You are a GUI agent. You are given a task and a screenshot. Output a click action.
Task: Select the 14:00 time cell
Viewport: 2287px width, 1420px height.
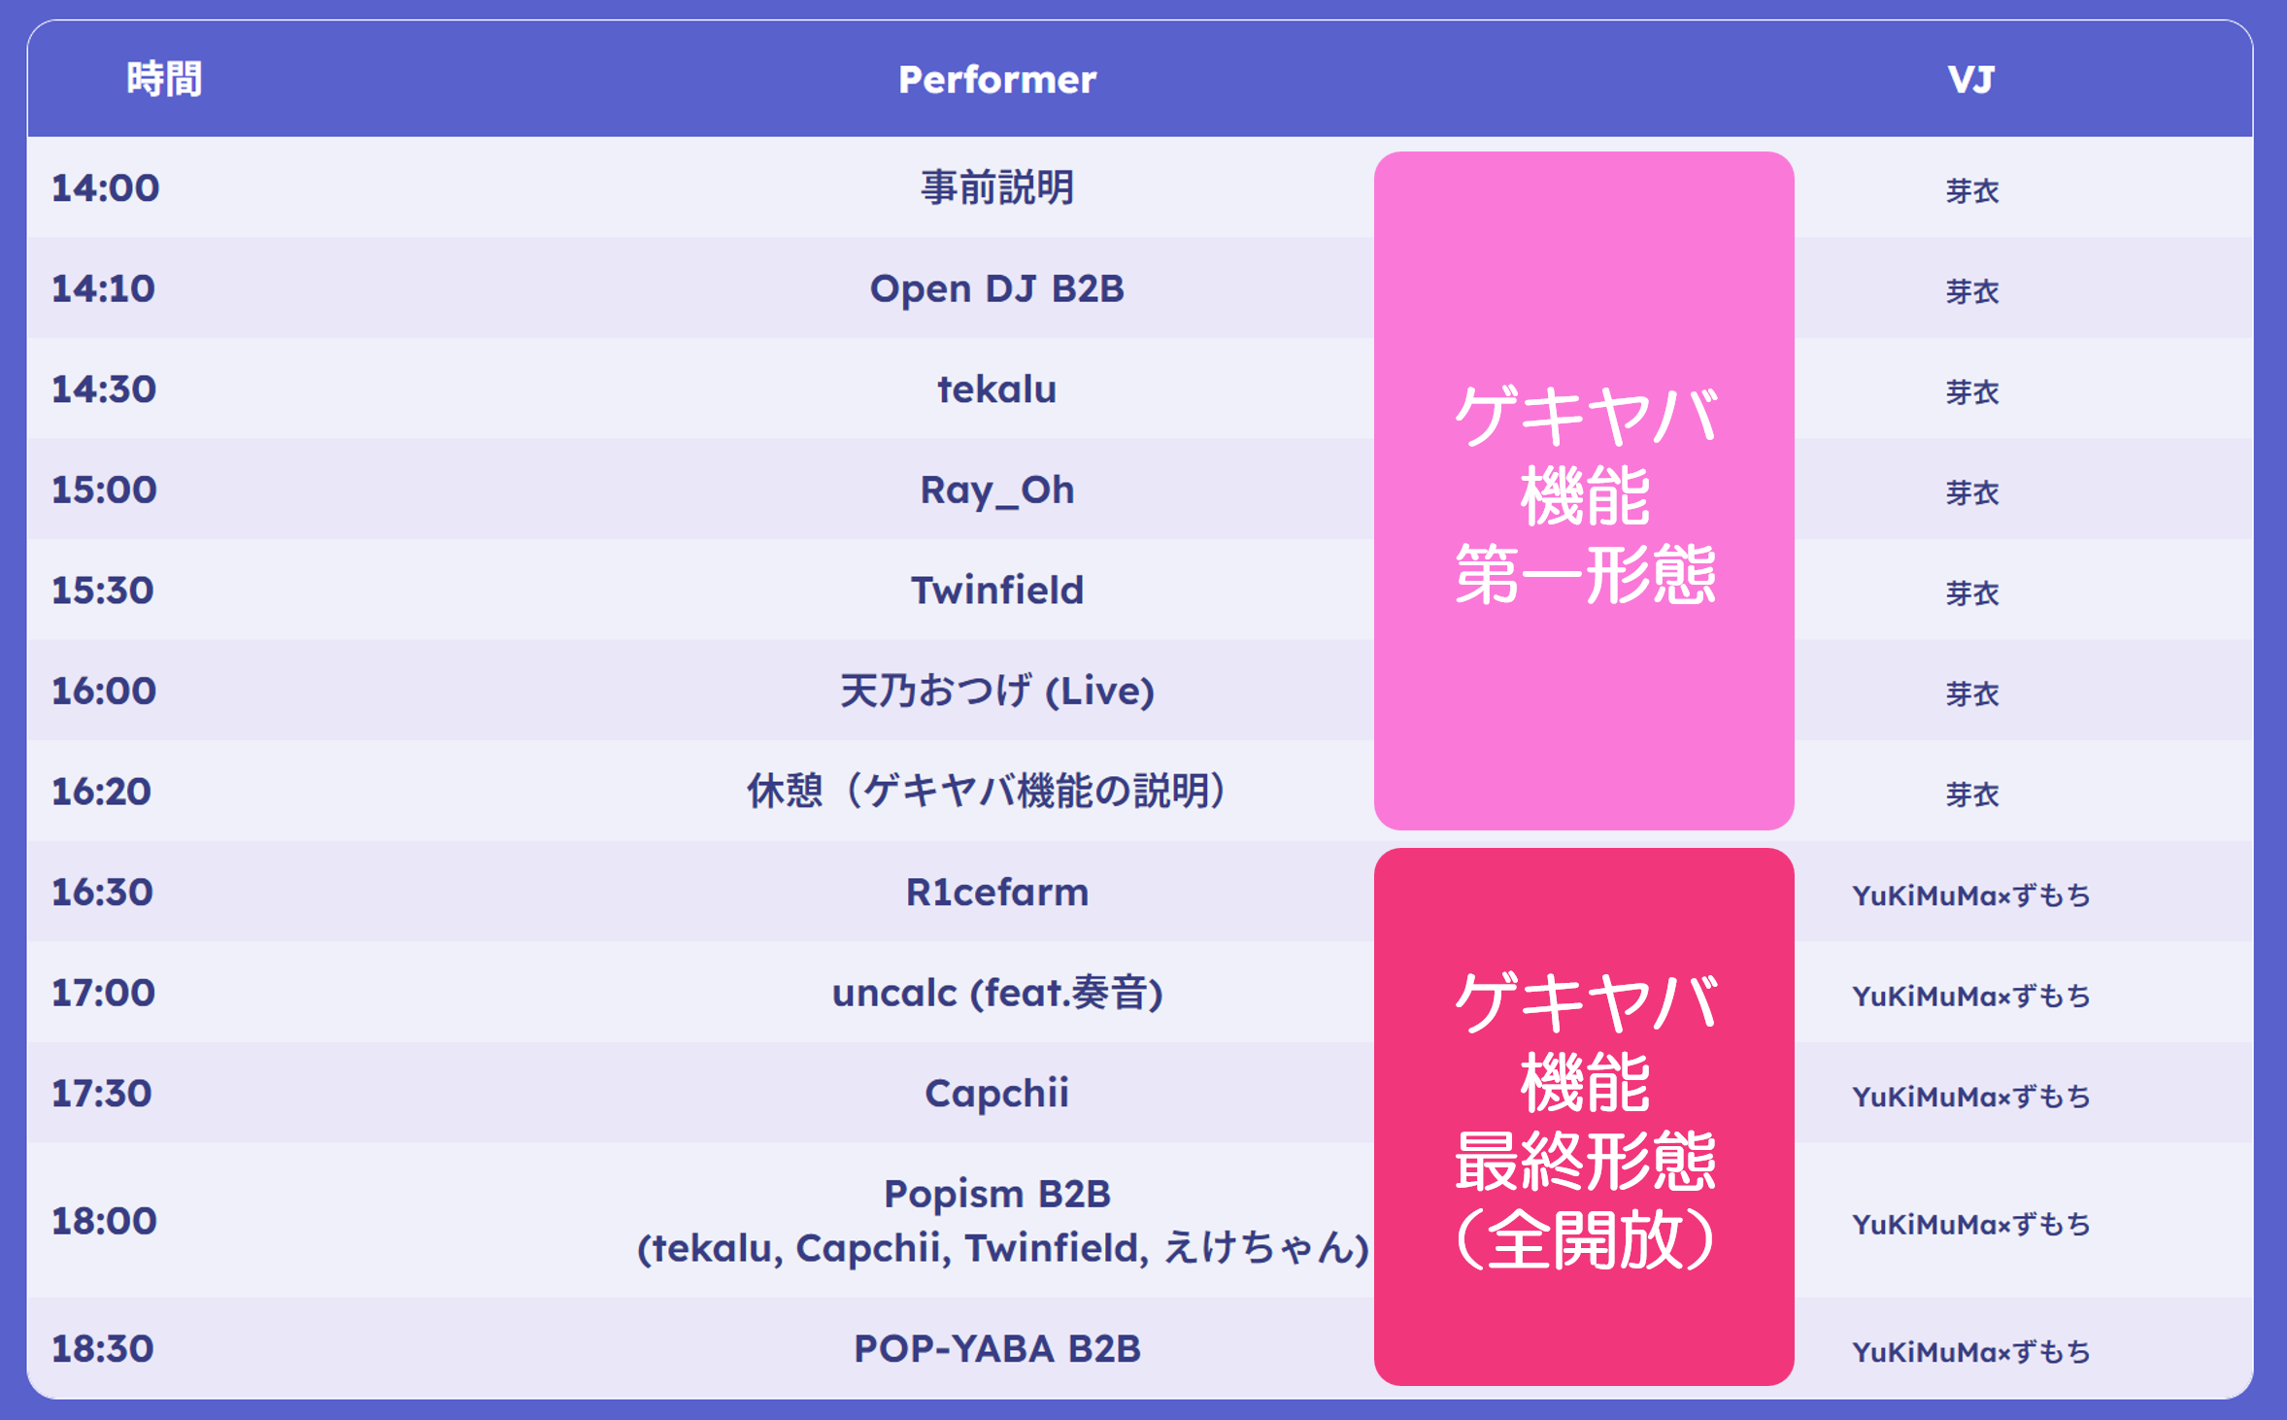[x=105, y=188]
